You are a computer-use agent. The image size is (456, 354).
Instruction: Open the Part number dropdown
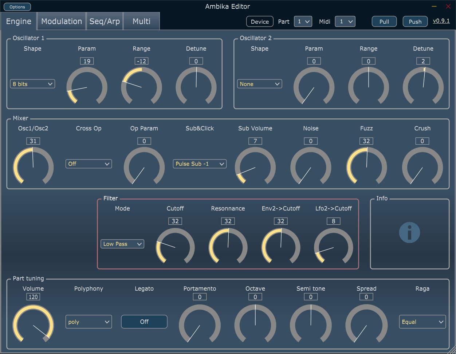[x=303, y=21]
